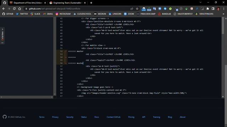Close the Department of Fine Arts tab
This screenshot has height=127, width=227.
tap(45, 3)
